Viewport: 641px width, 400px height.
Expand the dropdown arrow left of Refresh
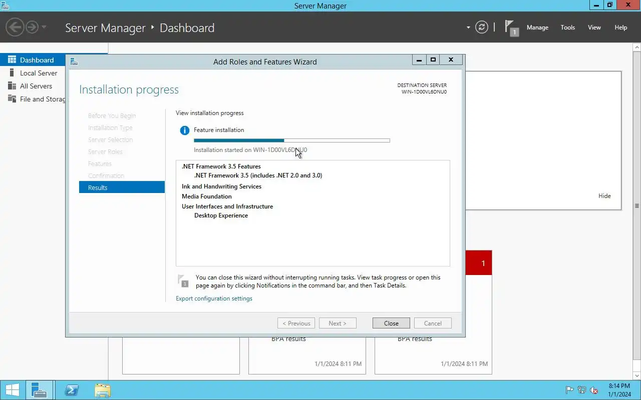(x=468, y=27)
